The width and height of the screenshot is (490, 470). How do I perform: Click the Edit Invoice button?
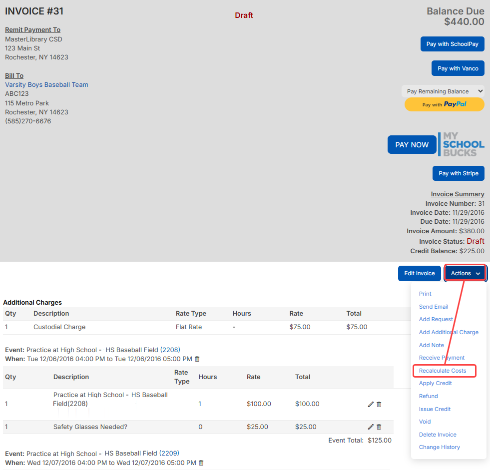click(x=420, y=273)
